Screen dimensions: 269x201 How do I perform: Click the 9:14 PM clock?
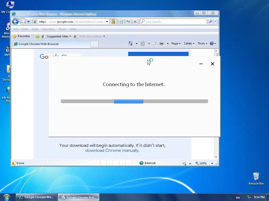click(x=259, y=197)
